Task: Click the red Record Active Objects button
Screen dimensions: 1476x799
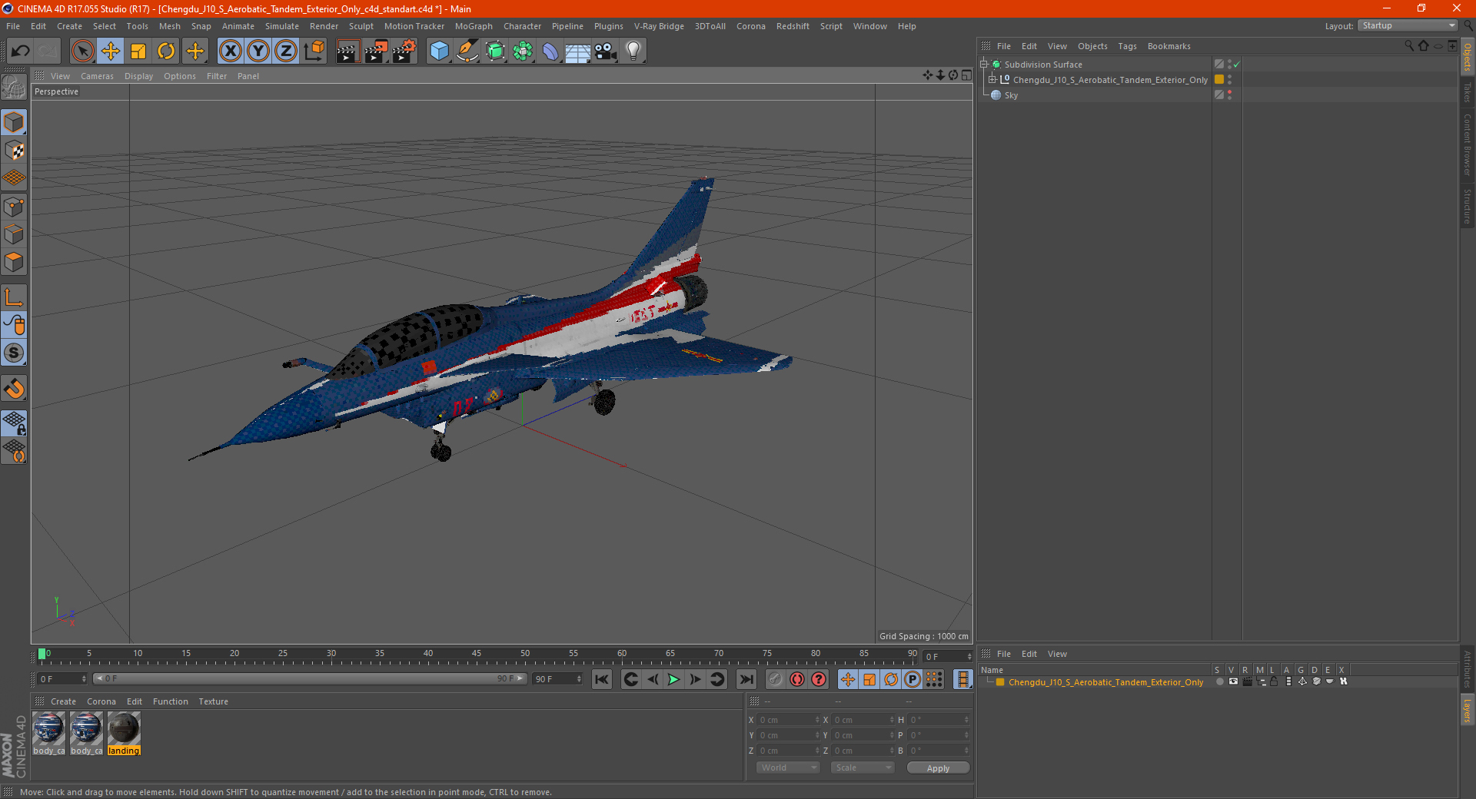Action: click(797, 679)
